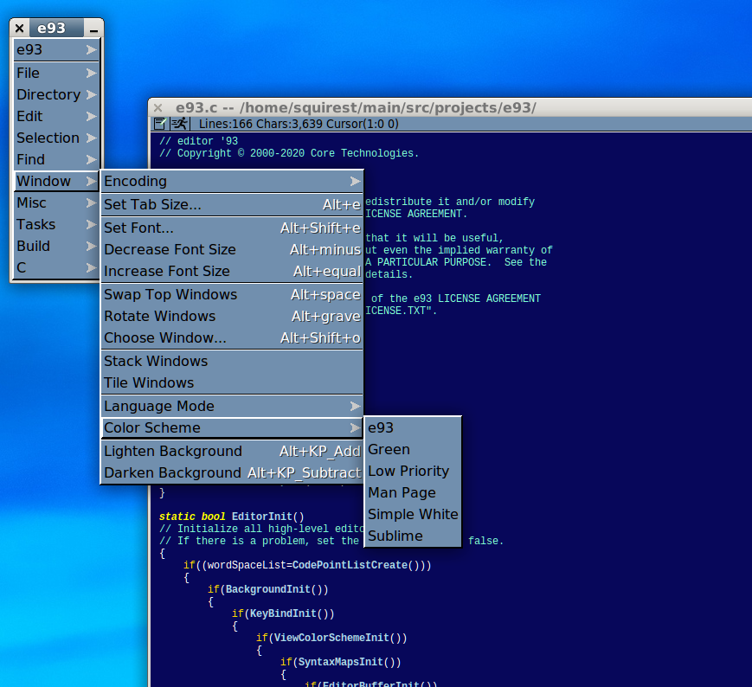The height and width of the screenshot is (687, 752).
Task: Open the Misc menu
Action: pyautogui.click(x=56, y=202)
